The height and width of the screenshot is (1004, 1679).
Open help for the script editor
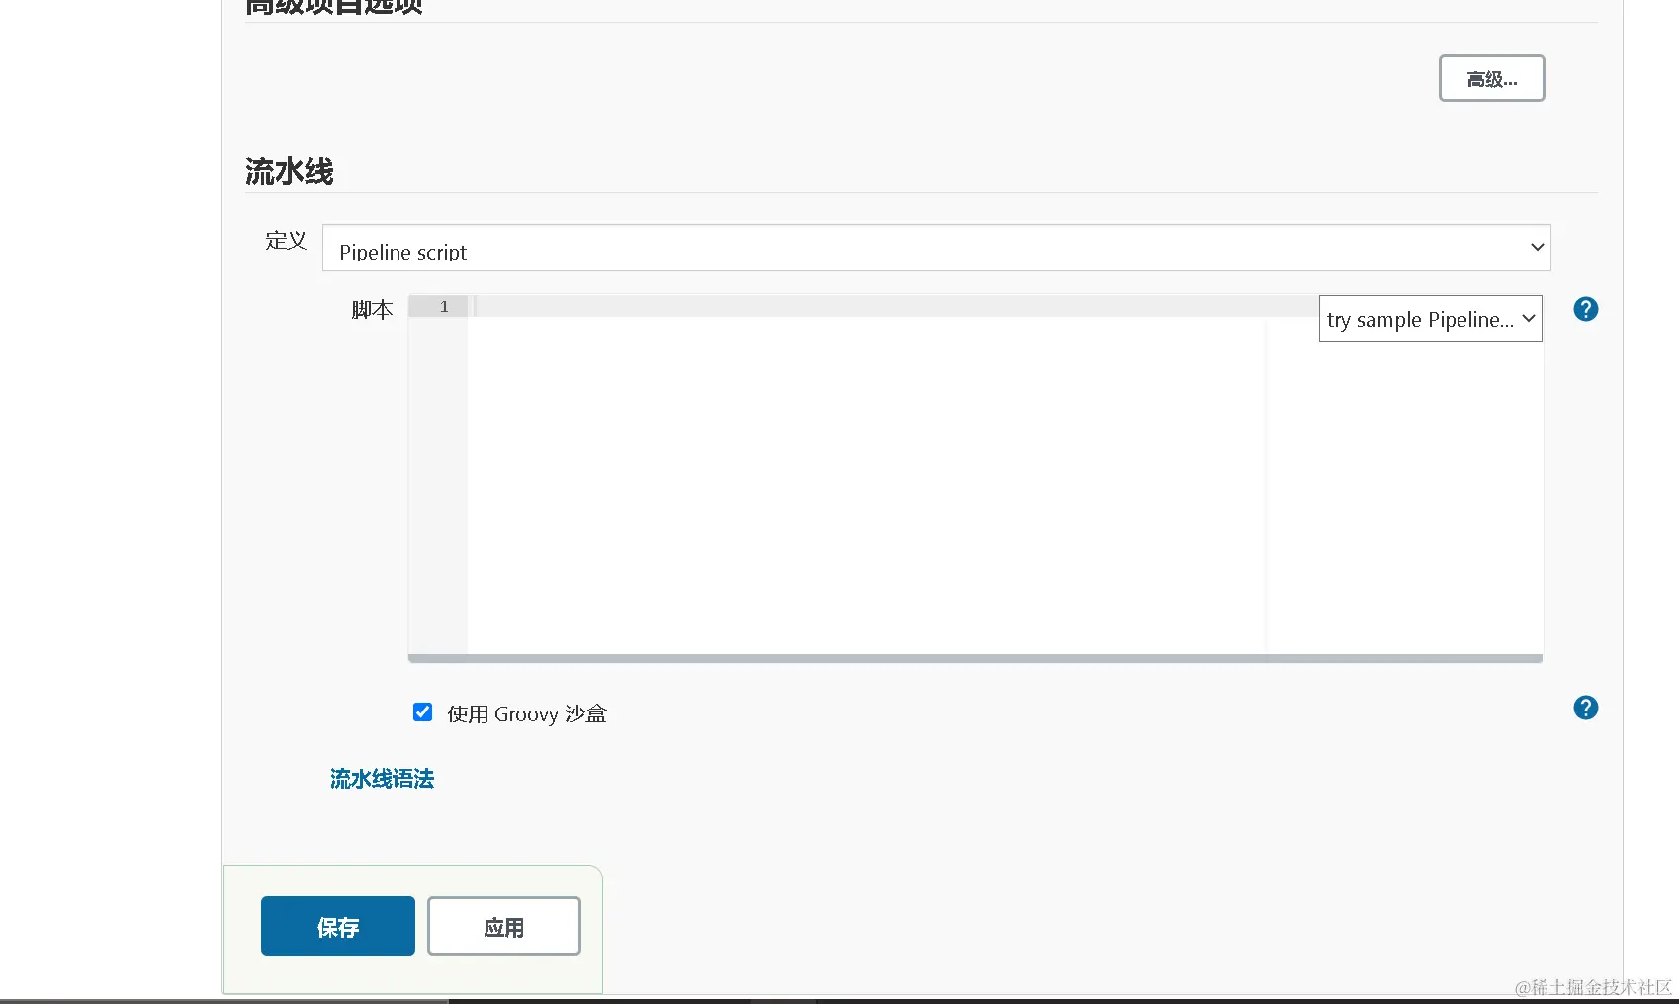1585,309
